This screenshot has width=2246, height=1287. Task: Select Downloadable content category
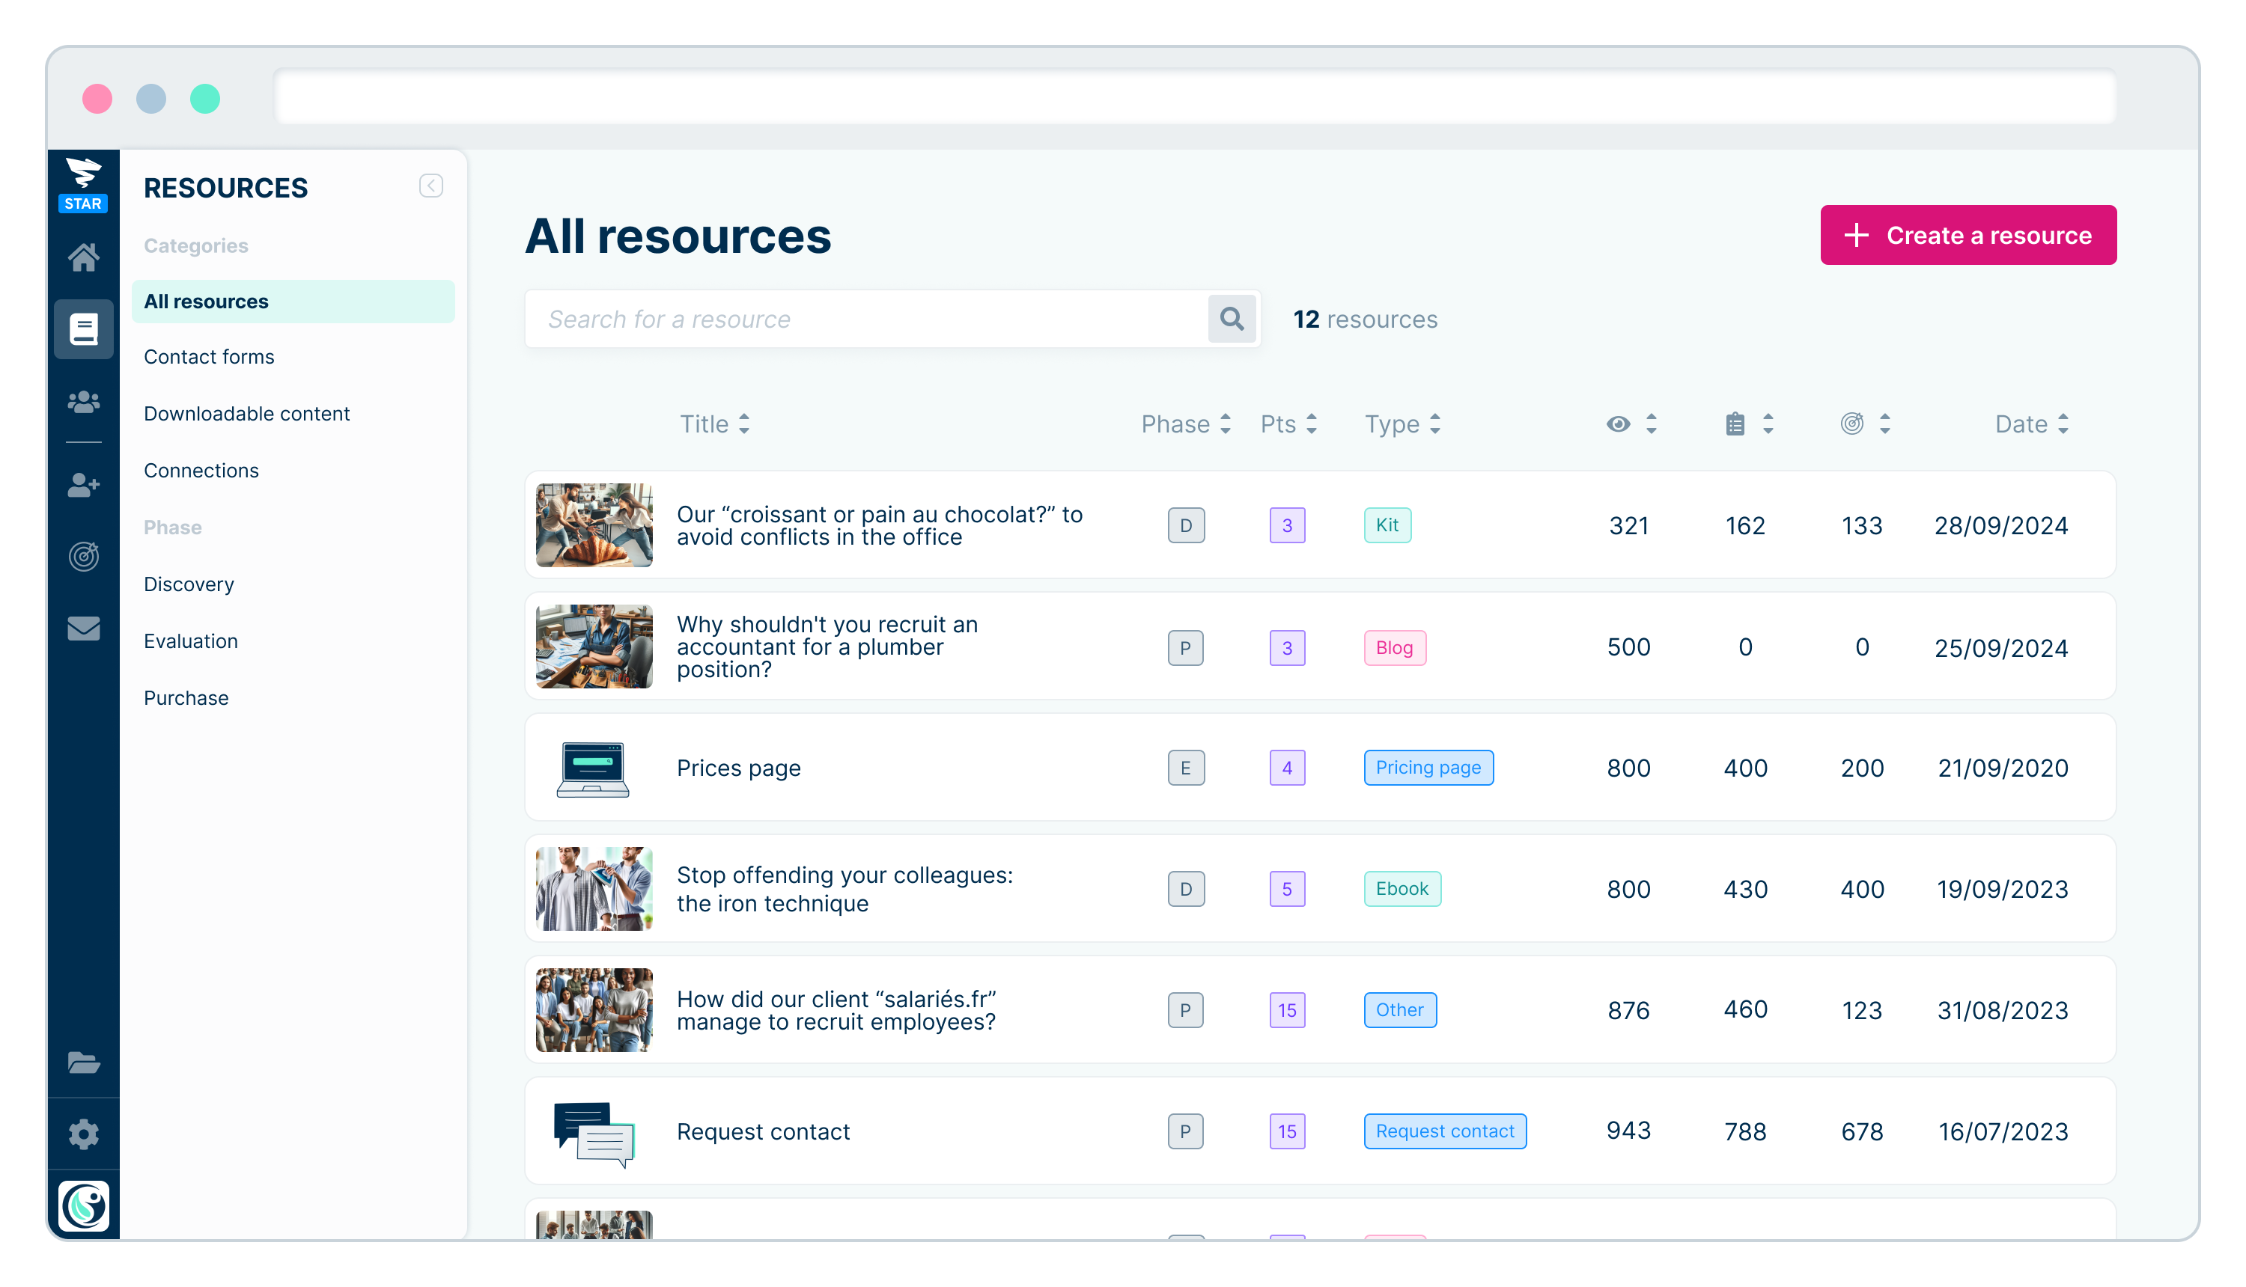coord(247,414)
